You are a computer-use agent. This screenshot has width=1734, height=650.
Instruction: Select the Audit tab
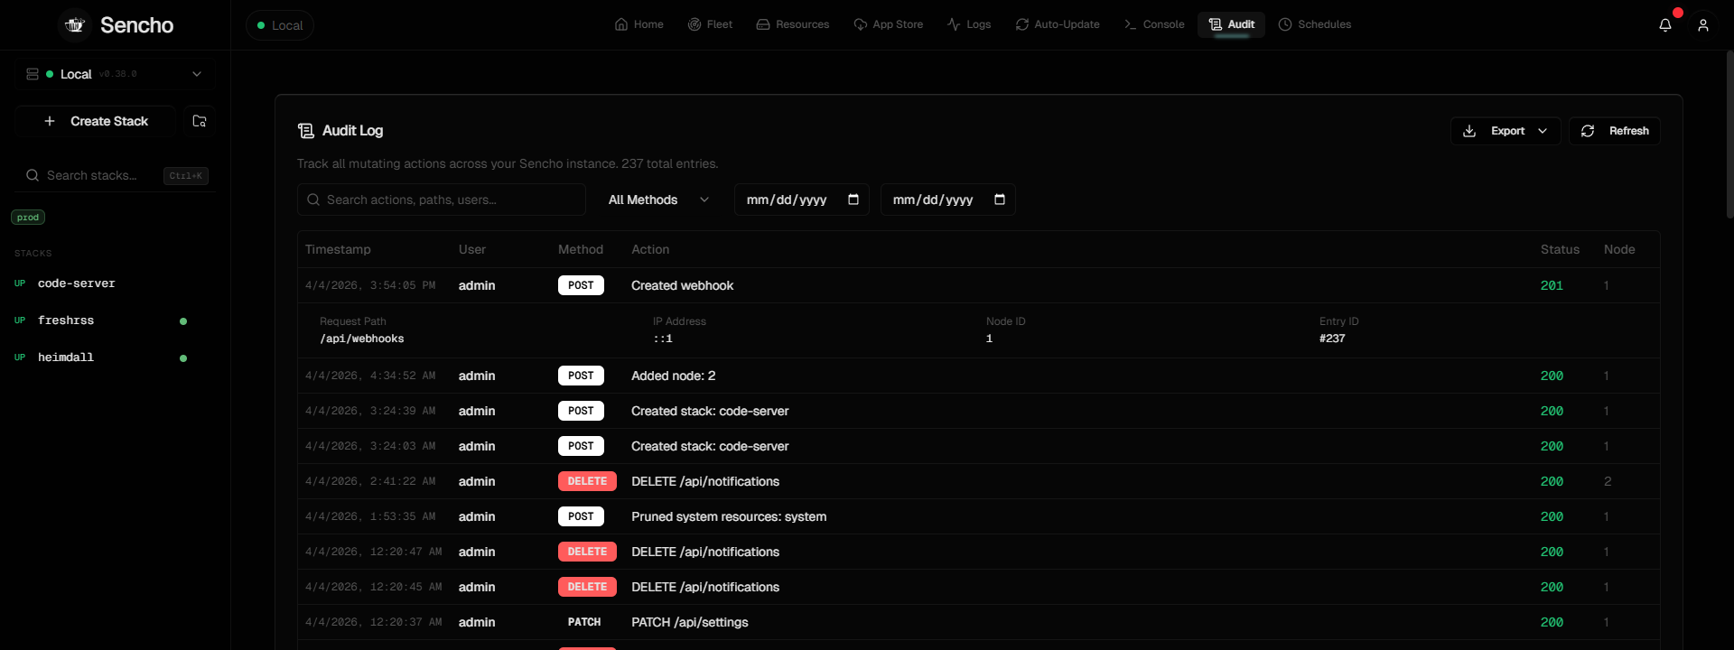point(1232,24)
